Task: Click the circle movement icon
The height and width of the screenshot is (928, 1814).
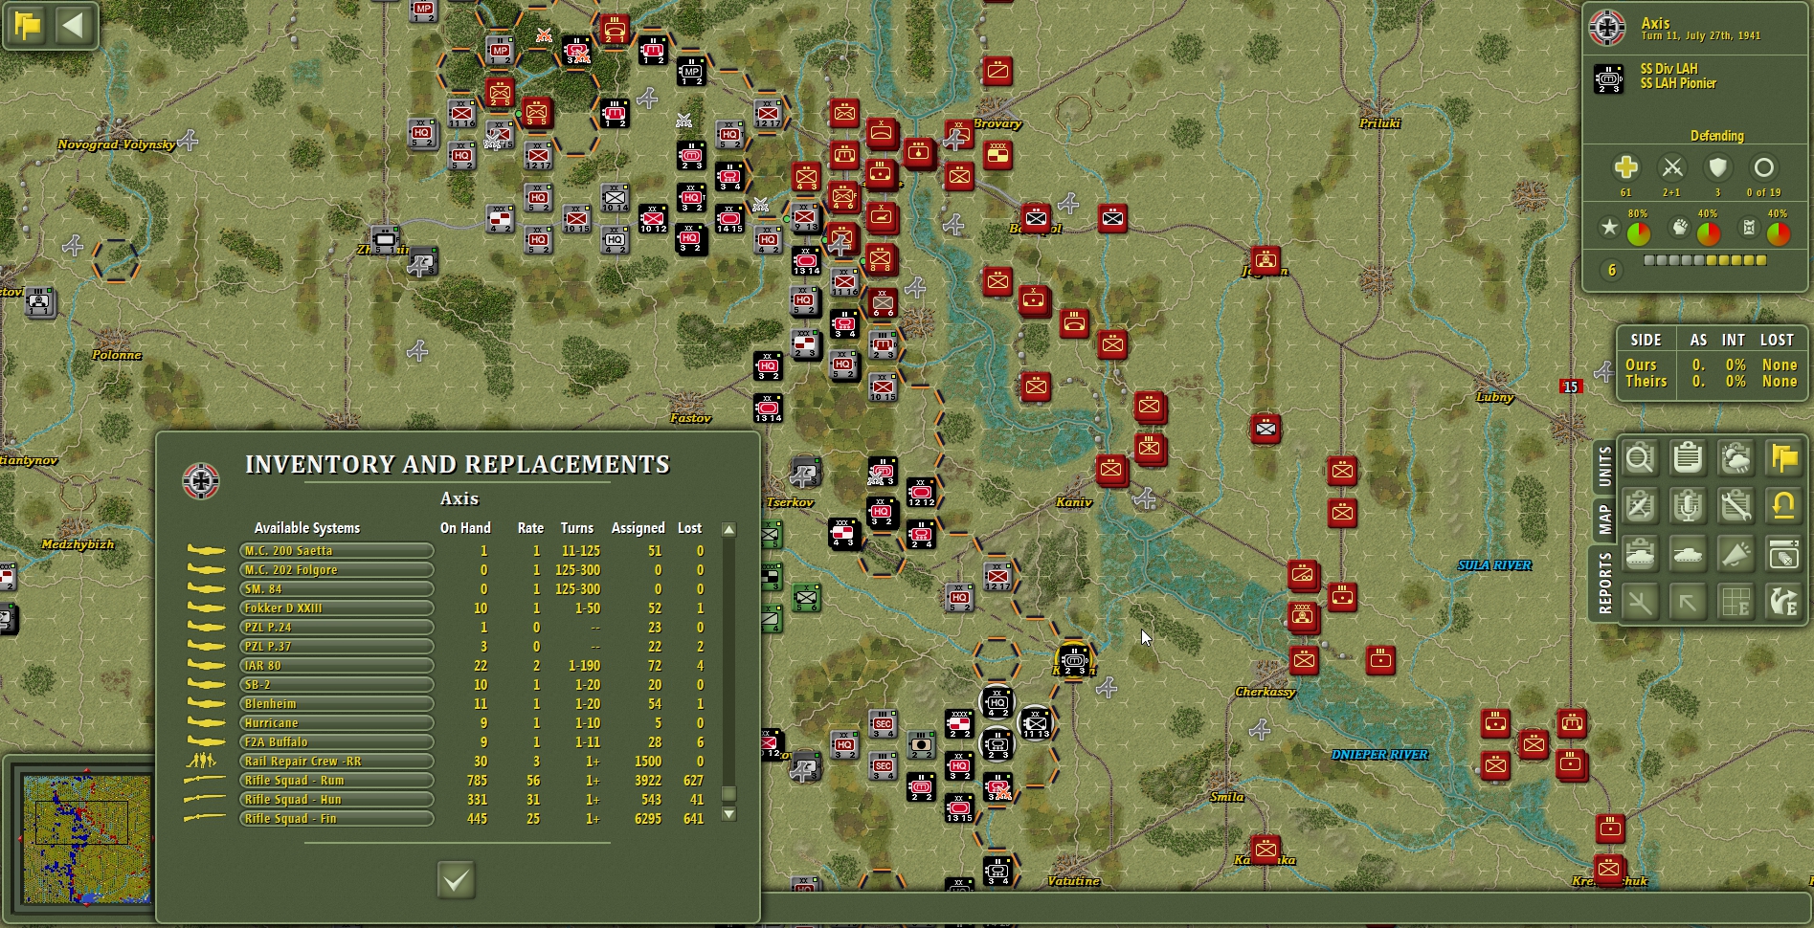Action: click(x=1764, y=168)
